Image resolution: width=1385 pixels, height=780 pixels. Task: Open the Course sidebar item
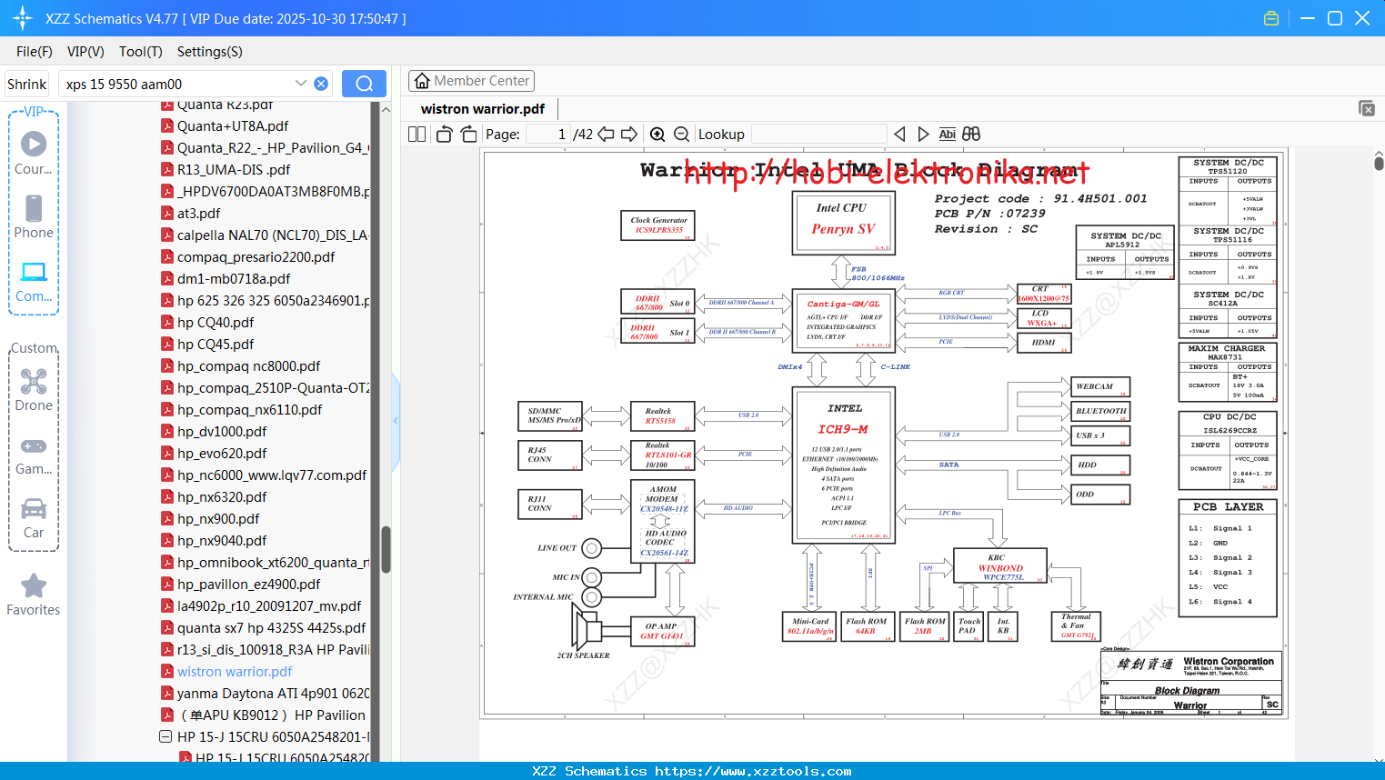coord(34,153)
